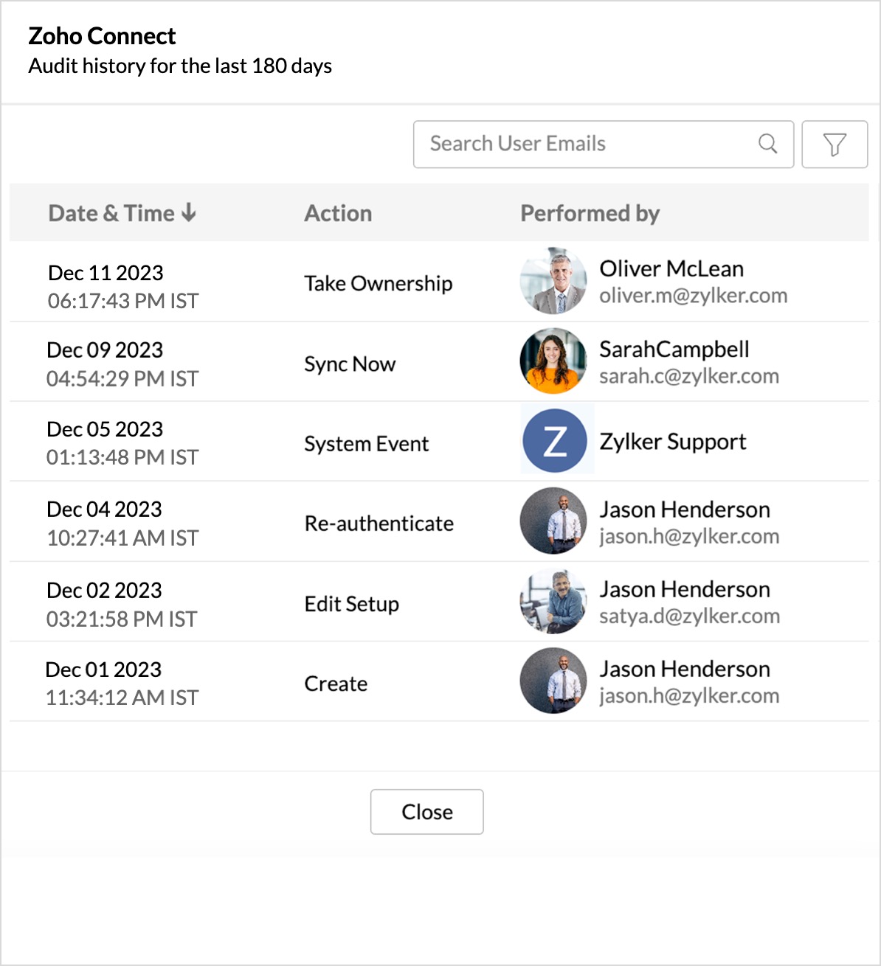The height and width of the screenshot is (966, 881).
Task: Select the System Event action entry
Action: 366,444
